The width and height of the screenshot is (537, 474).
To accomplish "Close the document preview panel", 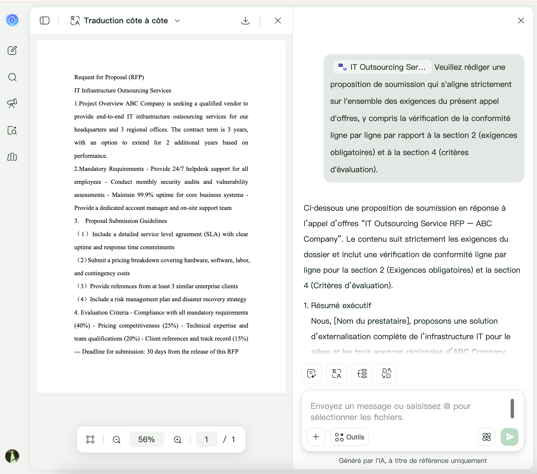I will tap(278, 20).
